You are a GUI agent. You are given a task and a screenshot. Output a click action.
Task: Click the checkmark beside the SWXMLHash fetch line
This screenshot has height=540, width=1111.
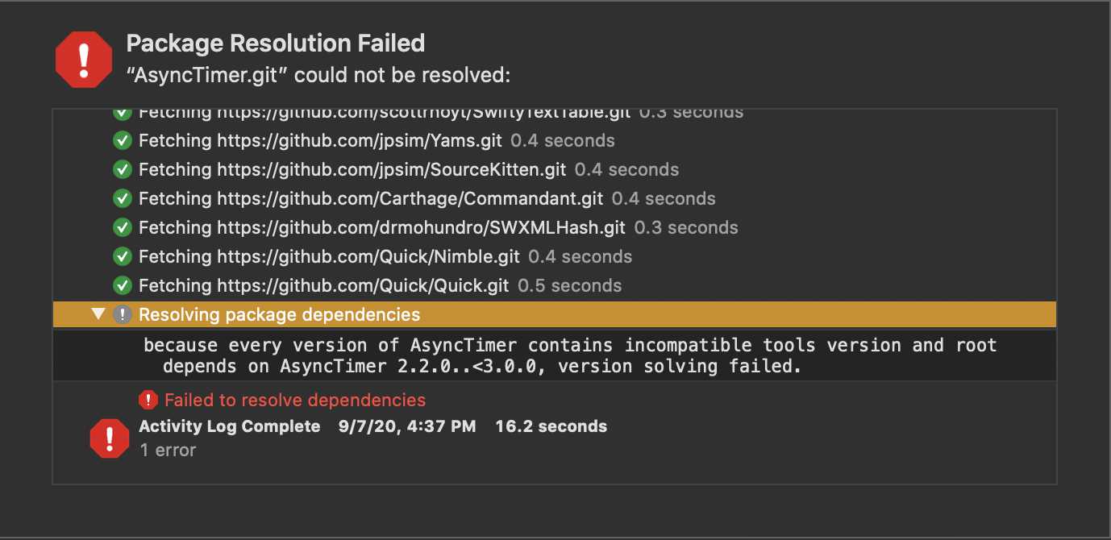point(122,227)
